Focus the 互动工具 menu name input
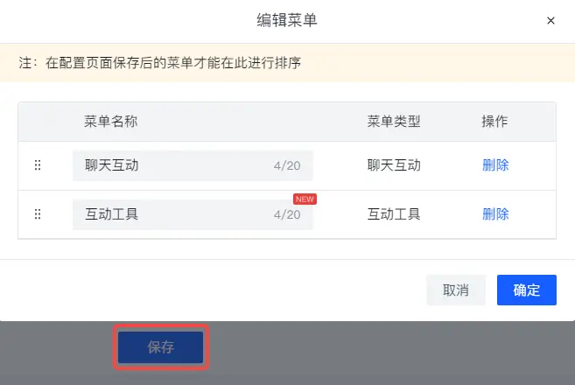 [193, 214]
